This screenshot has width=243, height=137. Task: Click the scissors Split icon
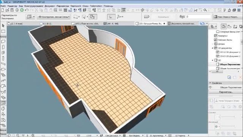coord(196,10)
